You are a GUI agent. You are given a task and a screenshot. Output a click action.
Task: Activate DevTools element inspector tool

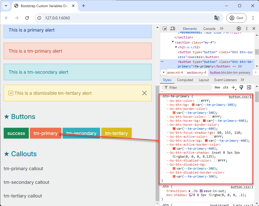pos(165,28)
